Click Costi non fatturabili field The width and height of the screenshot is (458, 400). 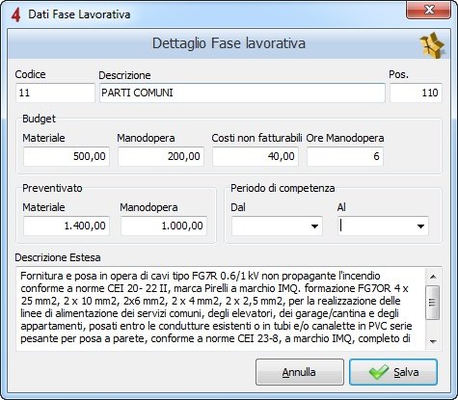pyautogui.click(x=256, y=156)
